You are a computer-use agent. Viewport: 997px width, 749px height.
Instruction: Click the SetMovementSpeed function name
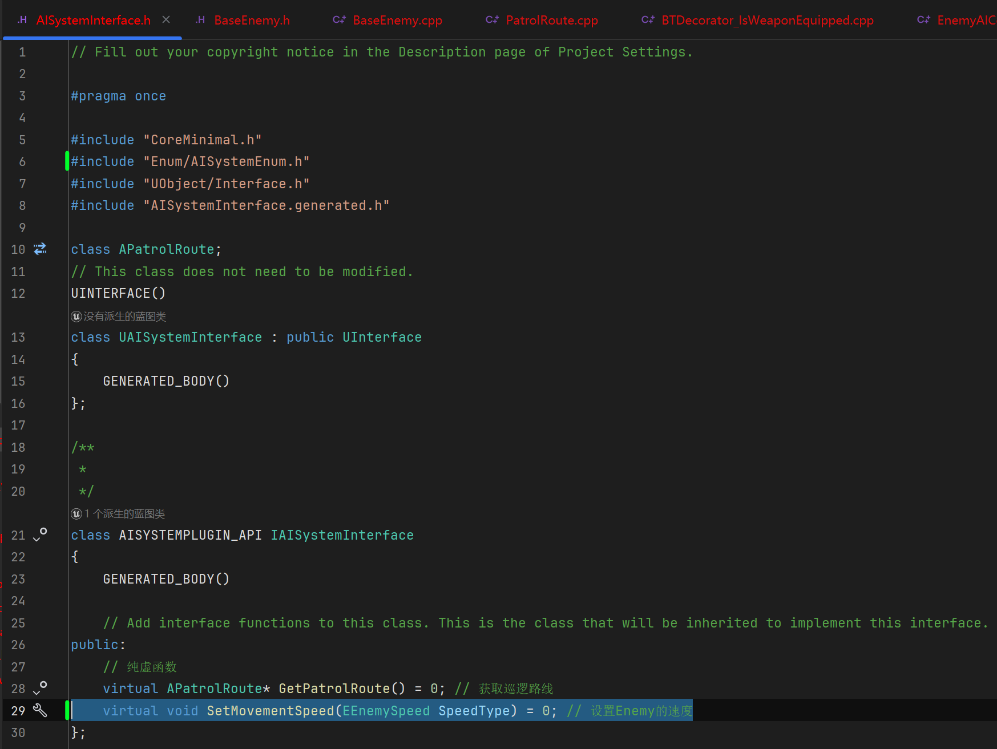pyautogui.click(x=271, y=711)
